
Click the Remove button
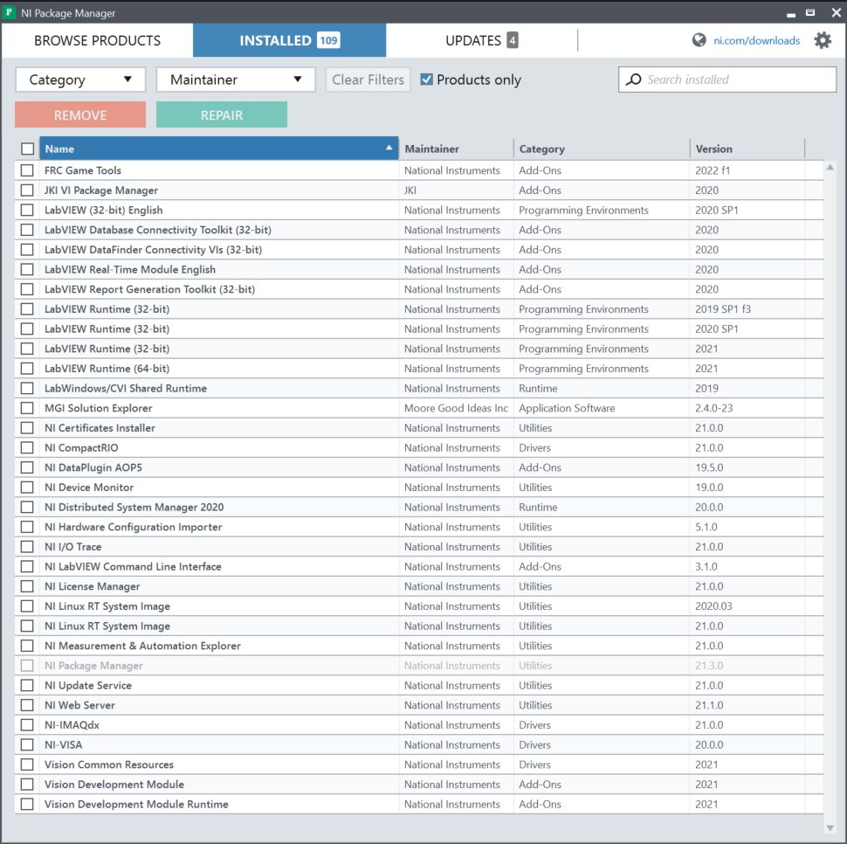80,114
